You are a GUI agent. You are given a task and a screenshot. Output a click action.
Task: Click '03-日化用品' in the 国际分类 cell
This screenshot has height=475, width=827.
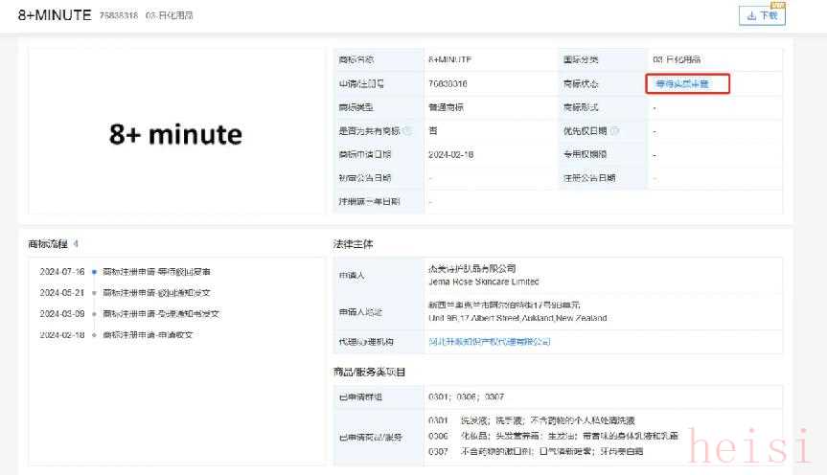tap(677, 59)
